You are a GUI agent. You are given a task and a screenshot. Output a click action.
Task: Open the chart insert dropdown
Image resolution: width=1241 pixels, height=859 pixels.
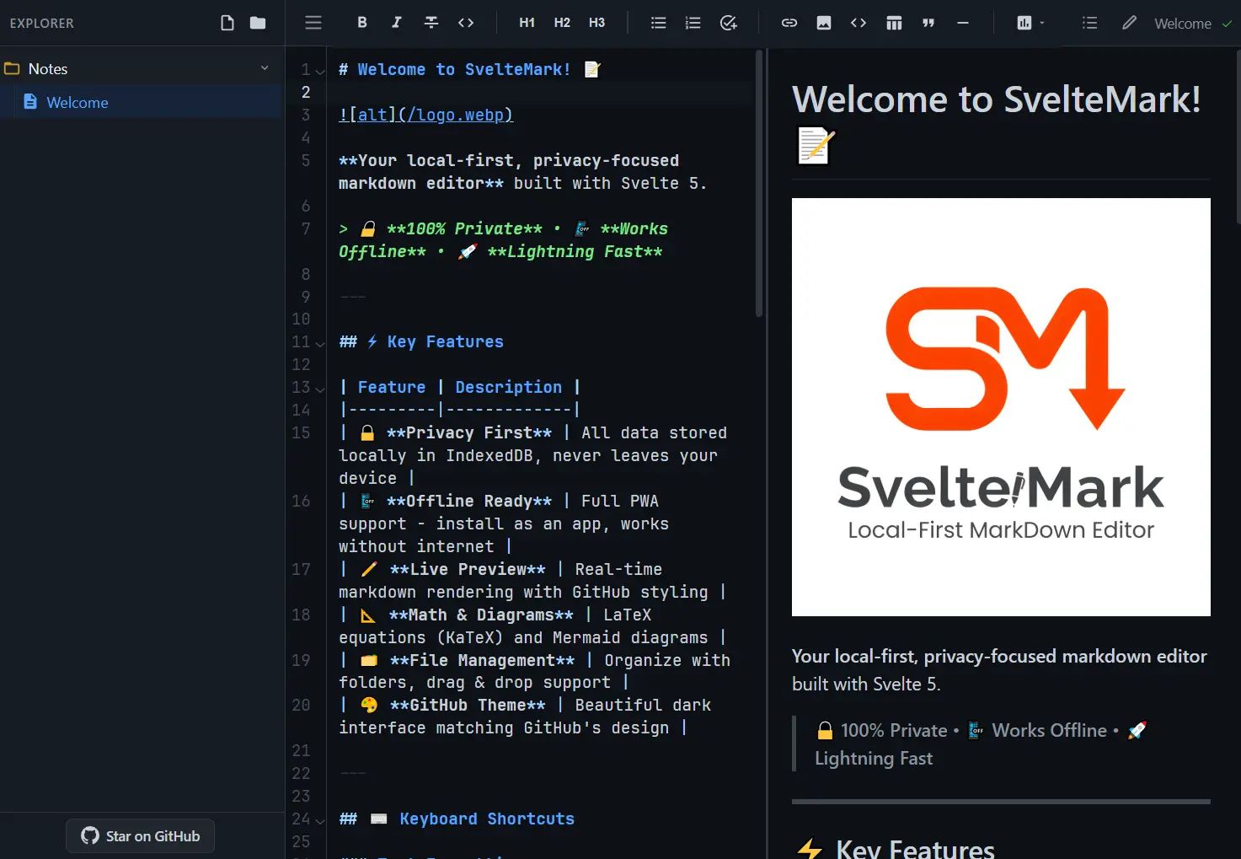pyautogui.click(x=1029, y=23)
